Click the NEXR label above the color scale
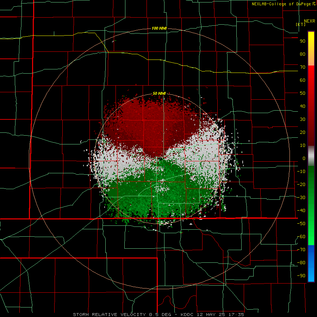Viewport: 317px width, 317px height. click(309, 21)
